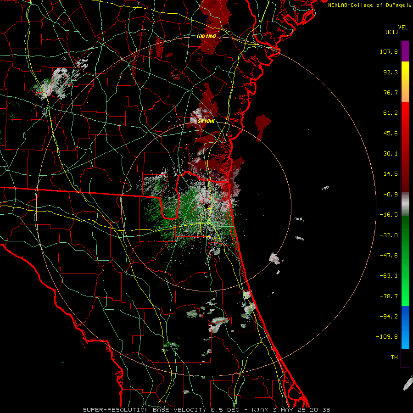The image size is (413, 413).
Task: Click the TH label in the legend
Action: coord(394,357)
